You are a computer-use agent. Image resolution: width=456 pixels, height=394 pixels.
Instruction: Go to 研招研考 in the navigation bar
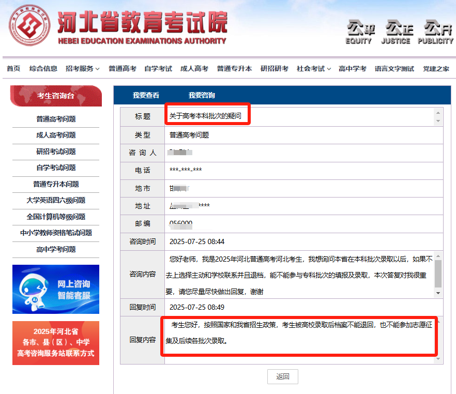pyautogui.click(x=274, y=69)
